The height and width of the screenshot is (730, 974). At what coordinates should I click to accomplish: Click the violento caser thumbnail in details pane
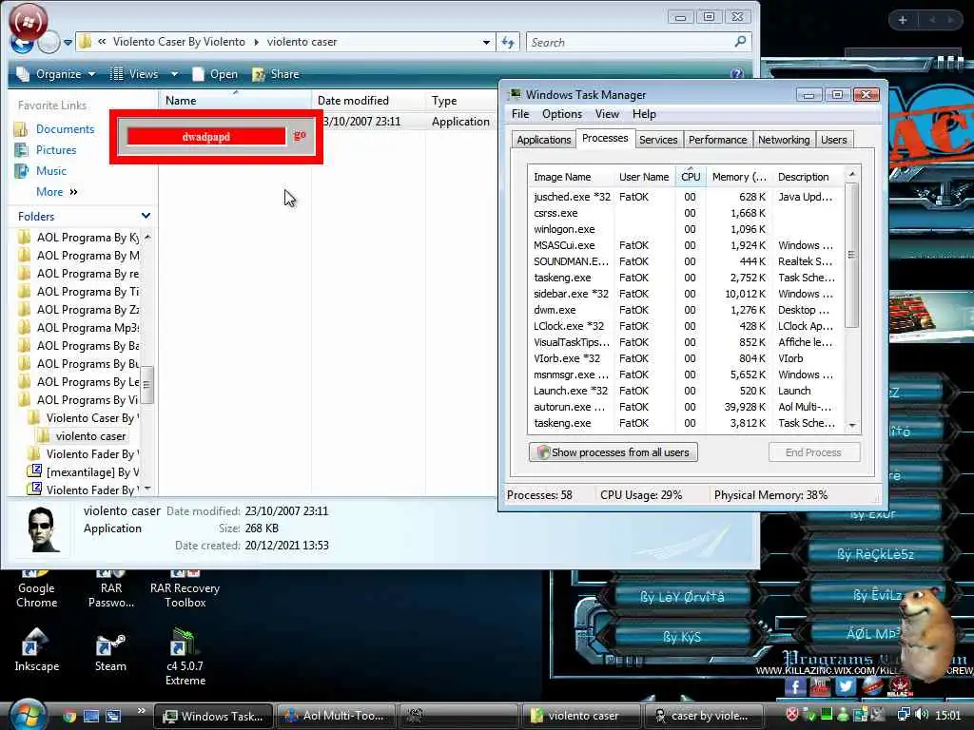point(43,529)
